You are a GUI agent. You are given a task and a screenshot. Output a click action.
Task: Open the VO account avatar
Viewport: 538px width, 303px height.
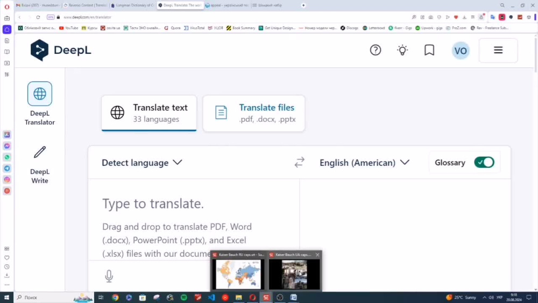coord(461,51)
